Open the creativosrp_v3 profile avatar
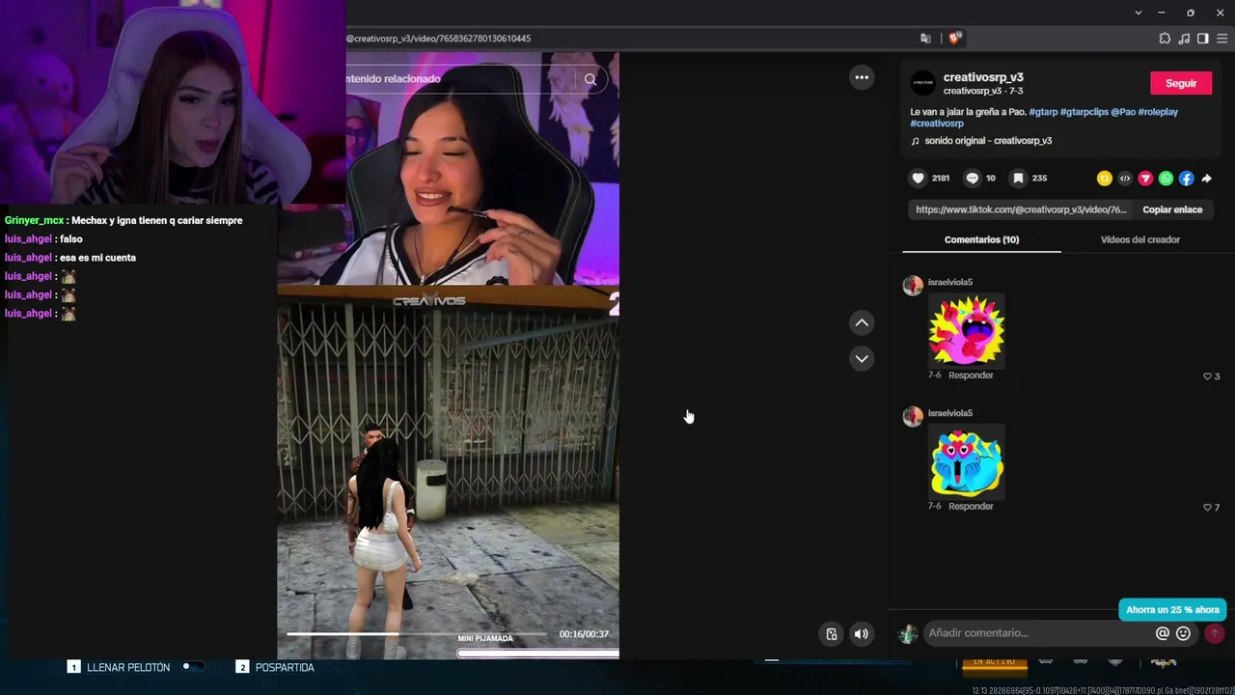 (923, 83)
